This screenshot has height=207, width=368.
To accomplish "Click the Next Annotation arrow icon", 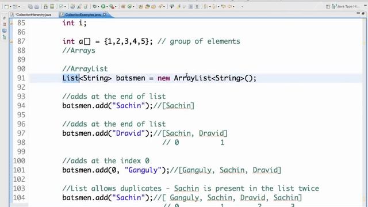I will click(x=206, y=6).
